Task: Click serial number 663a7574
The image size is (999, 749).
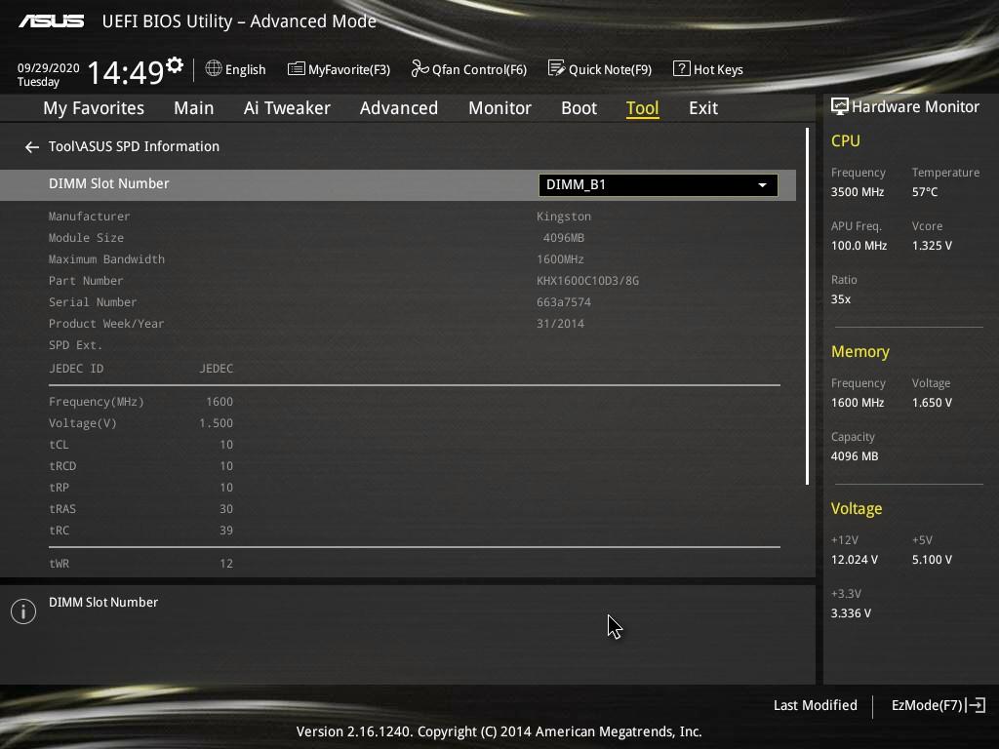Action: click(x=564, y=302)
